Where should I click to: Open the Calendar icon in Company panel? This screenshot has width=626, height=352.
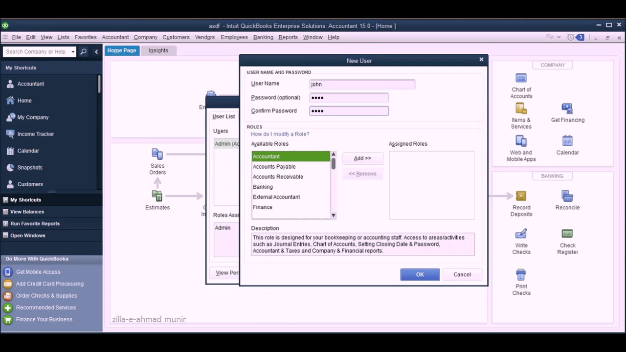pos(567,141)
